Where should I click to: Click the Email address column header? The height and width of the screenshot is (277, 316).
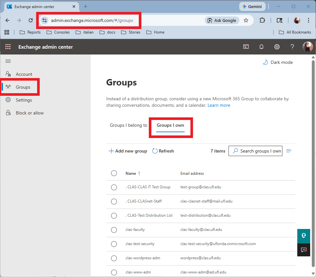click(192, 173)
